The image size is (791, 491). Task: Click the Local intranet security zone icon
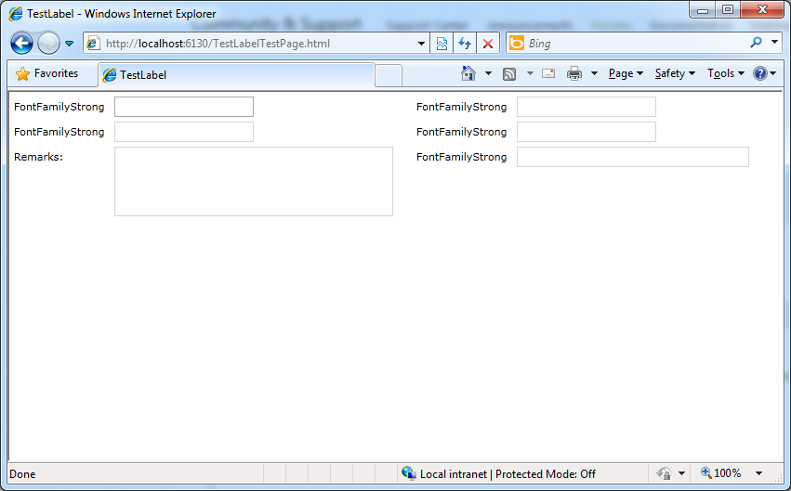[x=409, y=472]
